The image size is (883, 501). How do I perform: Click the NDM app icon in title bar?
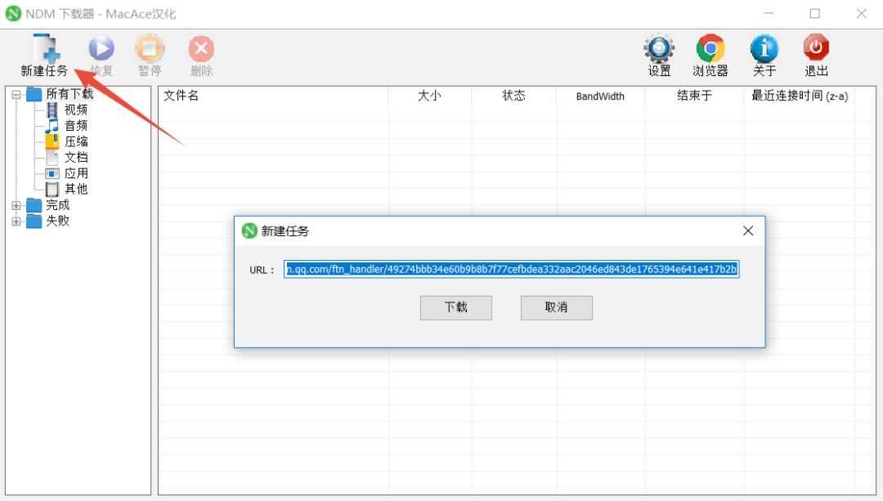tap(13, 14)
